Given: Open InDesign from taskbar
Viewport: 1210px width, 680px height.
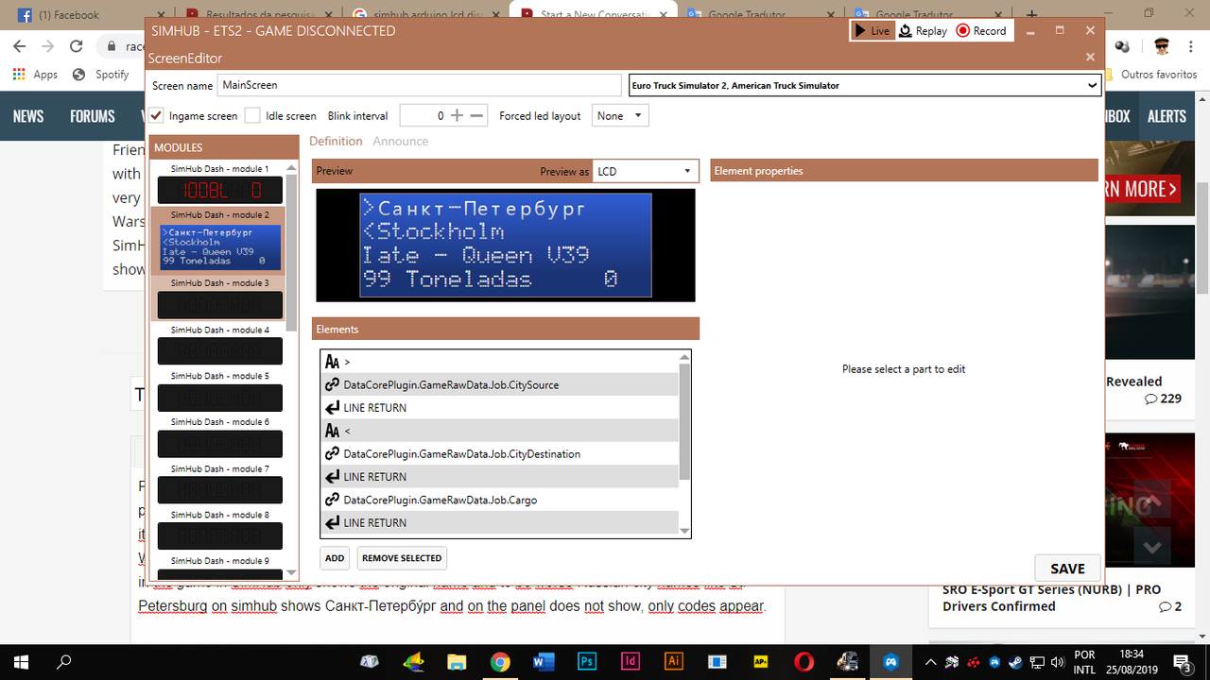Looking at the screenshot, I should [x=631, y=661].
